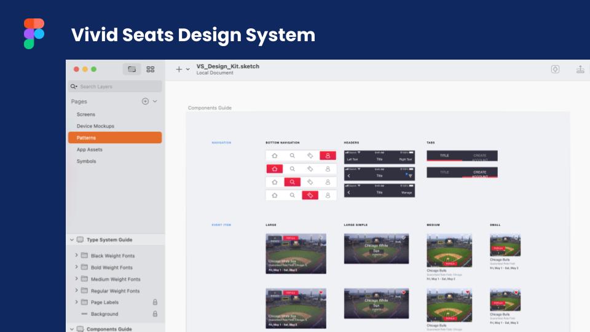Collapse the Pages list chevron

(x=155, y=101)
